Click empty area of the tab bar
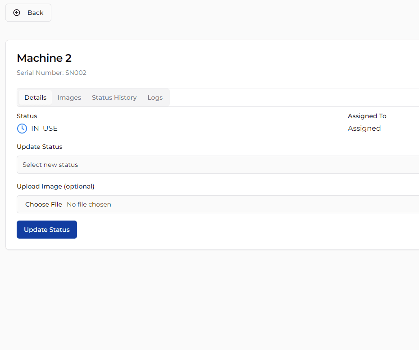This screenshot has width=419, height=350. pyautogui.click(x=293, y=97)
